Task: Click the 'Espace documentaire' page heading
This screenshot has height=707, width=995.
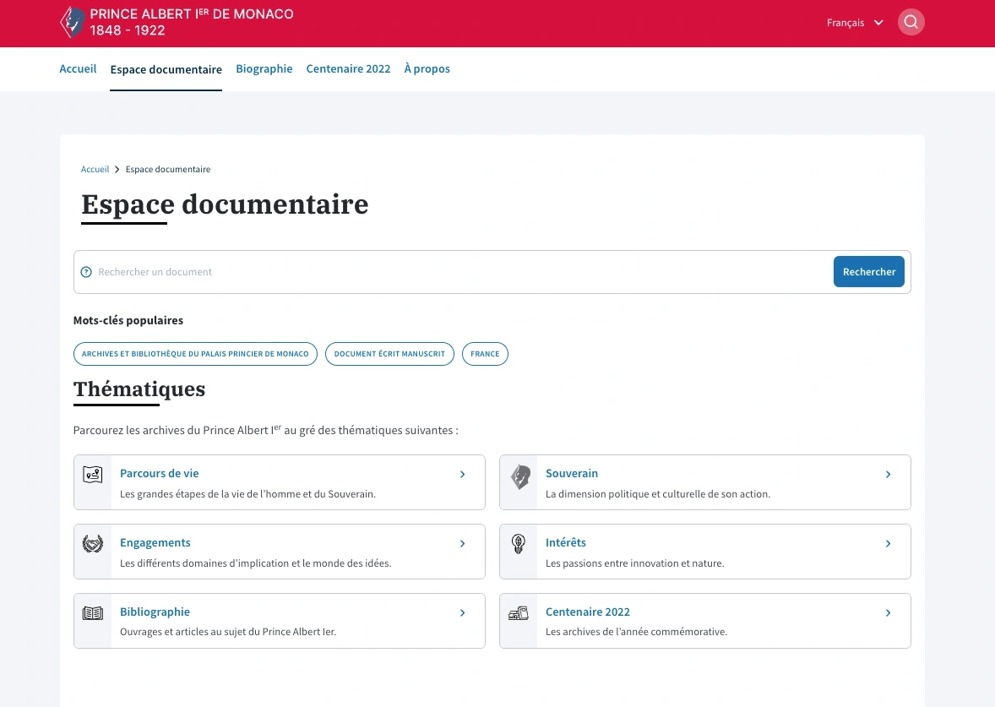Action: 225,204
